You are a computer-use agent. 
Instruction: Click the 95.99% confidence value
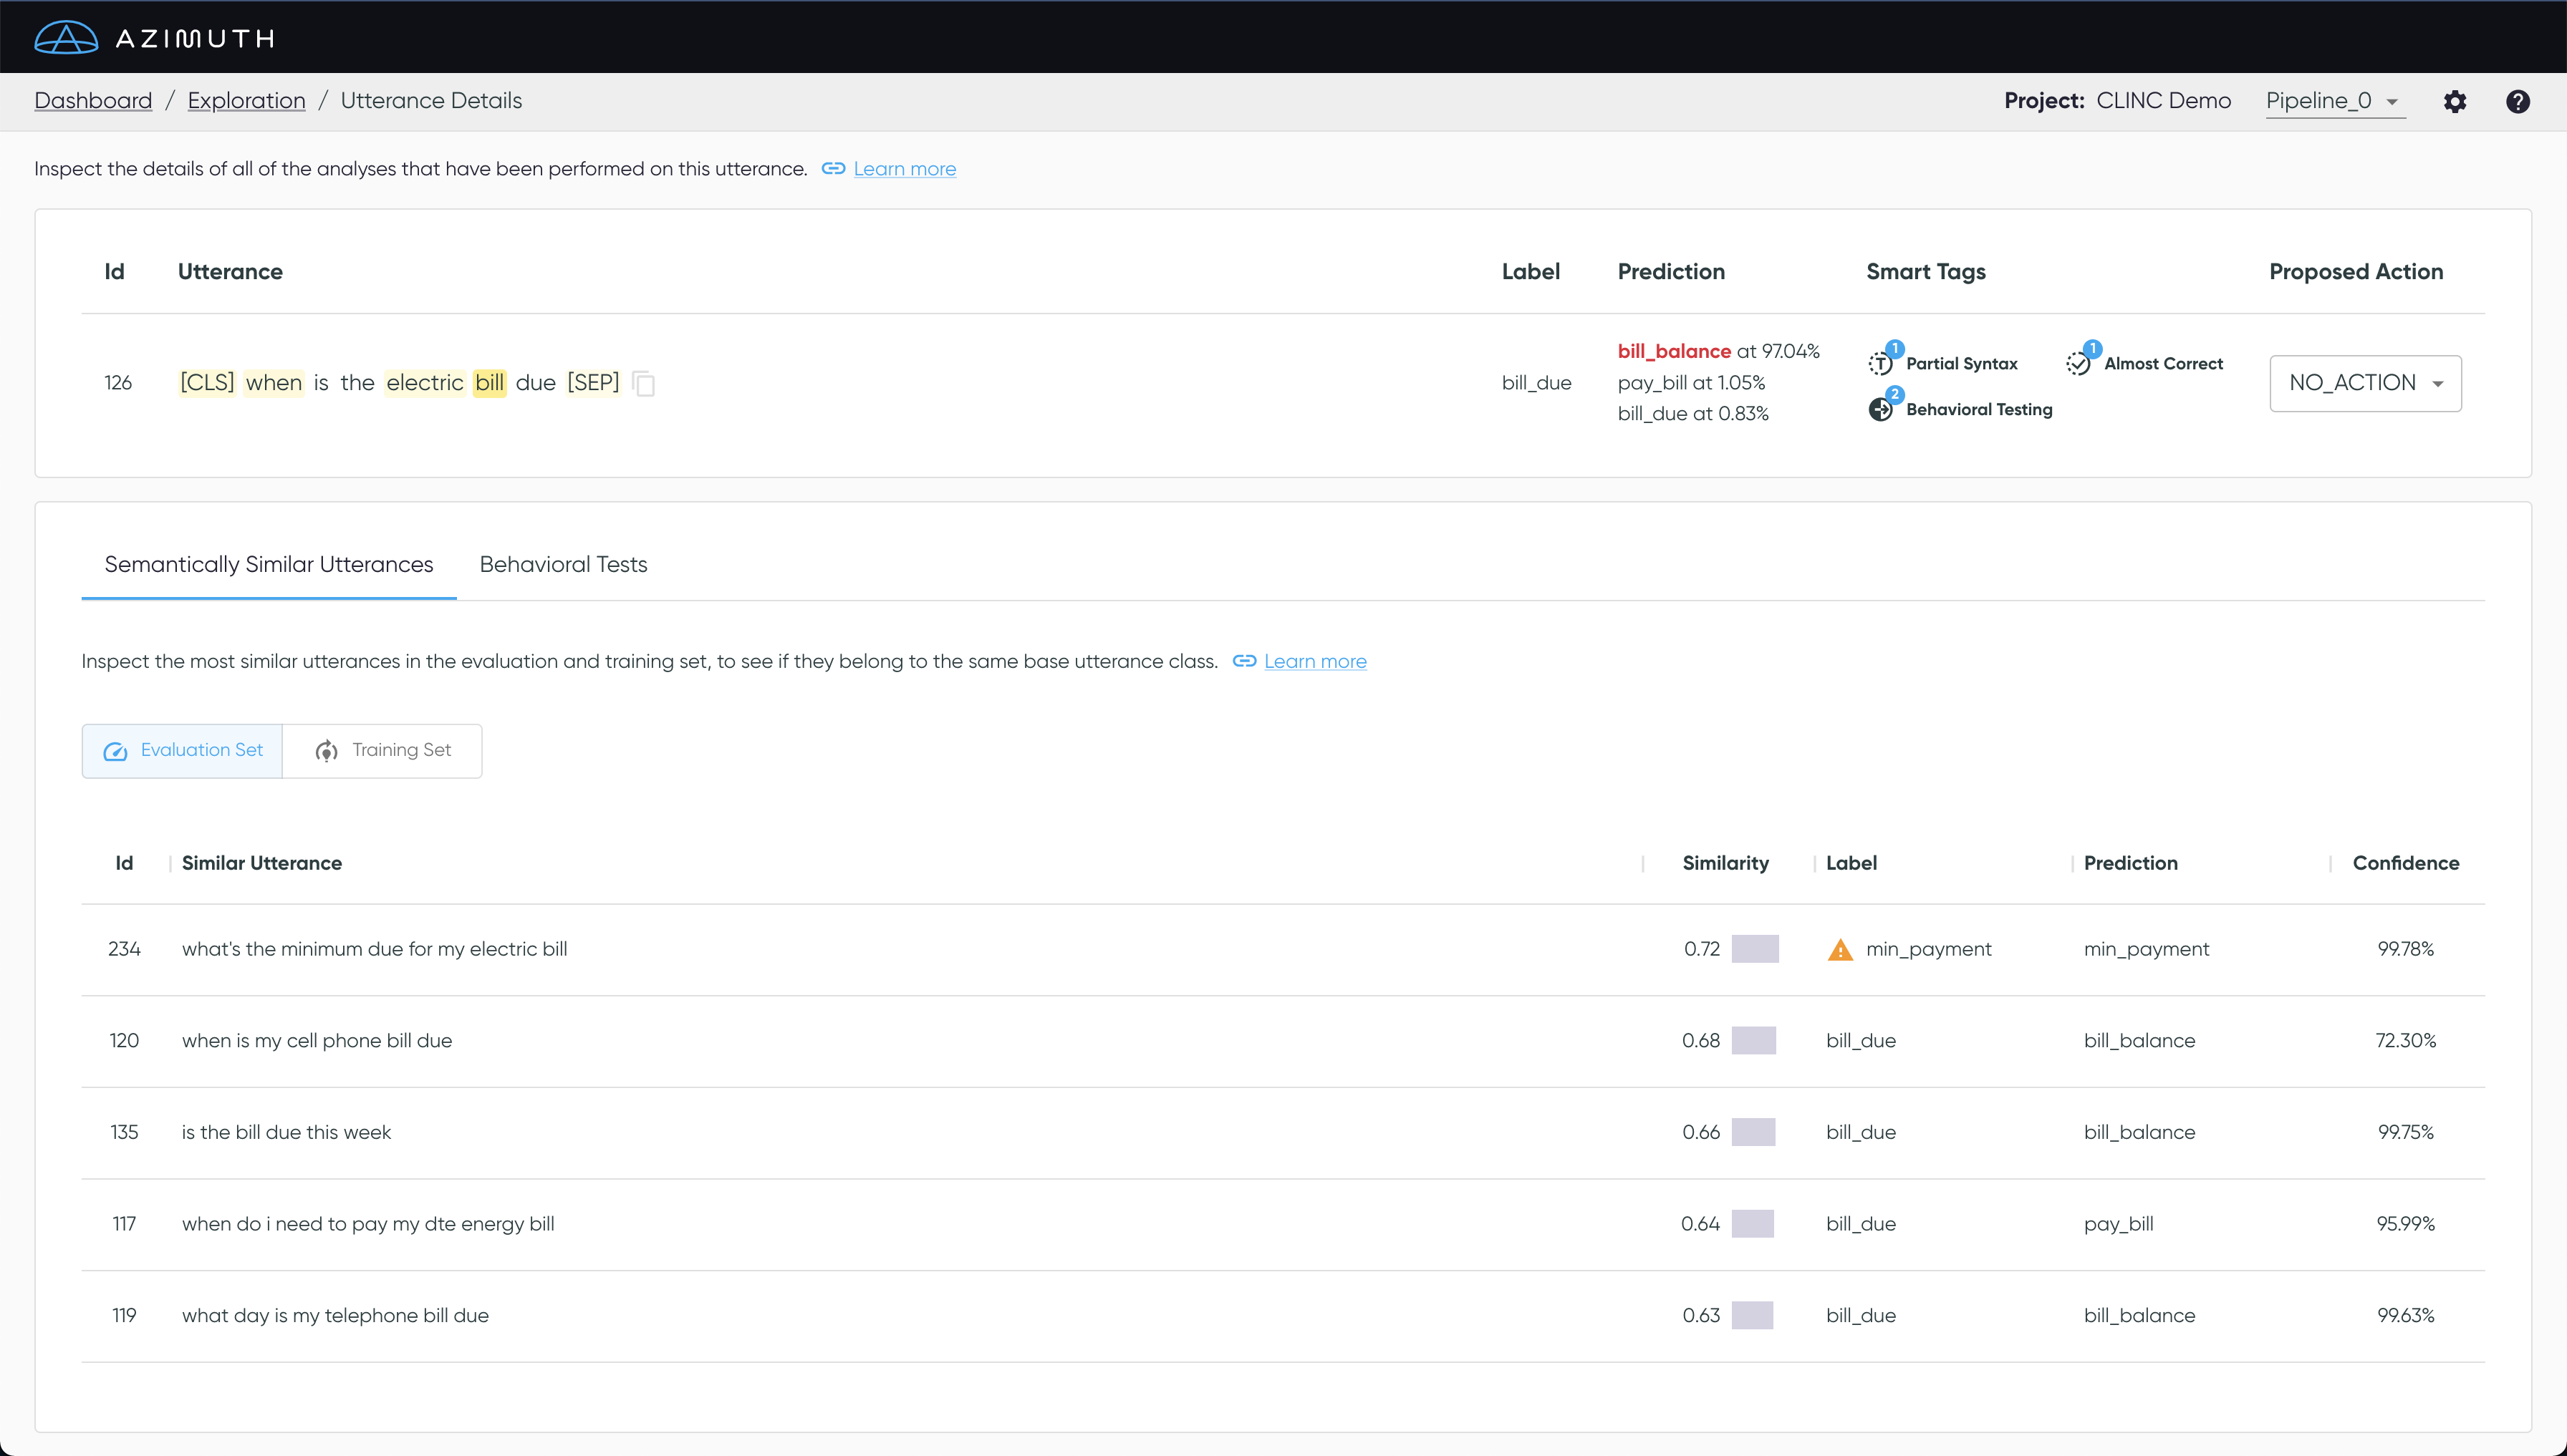coord(2405,1224)
